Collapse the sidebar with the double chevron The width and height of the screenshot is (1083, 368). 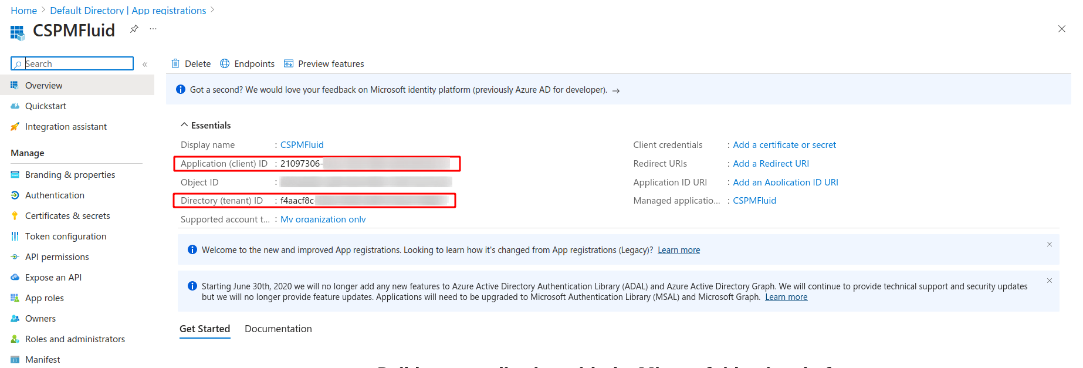pyautogui.click(x=145, y=64)
